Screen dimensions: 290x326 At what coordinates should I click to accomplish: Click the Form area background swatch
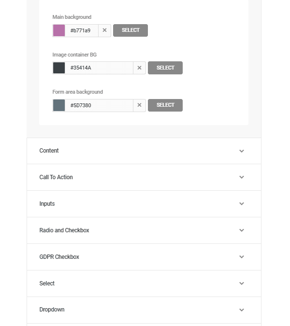[59, 105]
